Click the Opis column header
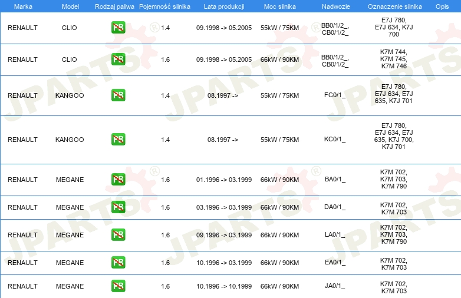 [442, 6]
